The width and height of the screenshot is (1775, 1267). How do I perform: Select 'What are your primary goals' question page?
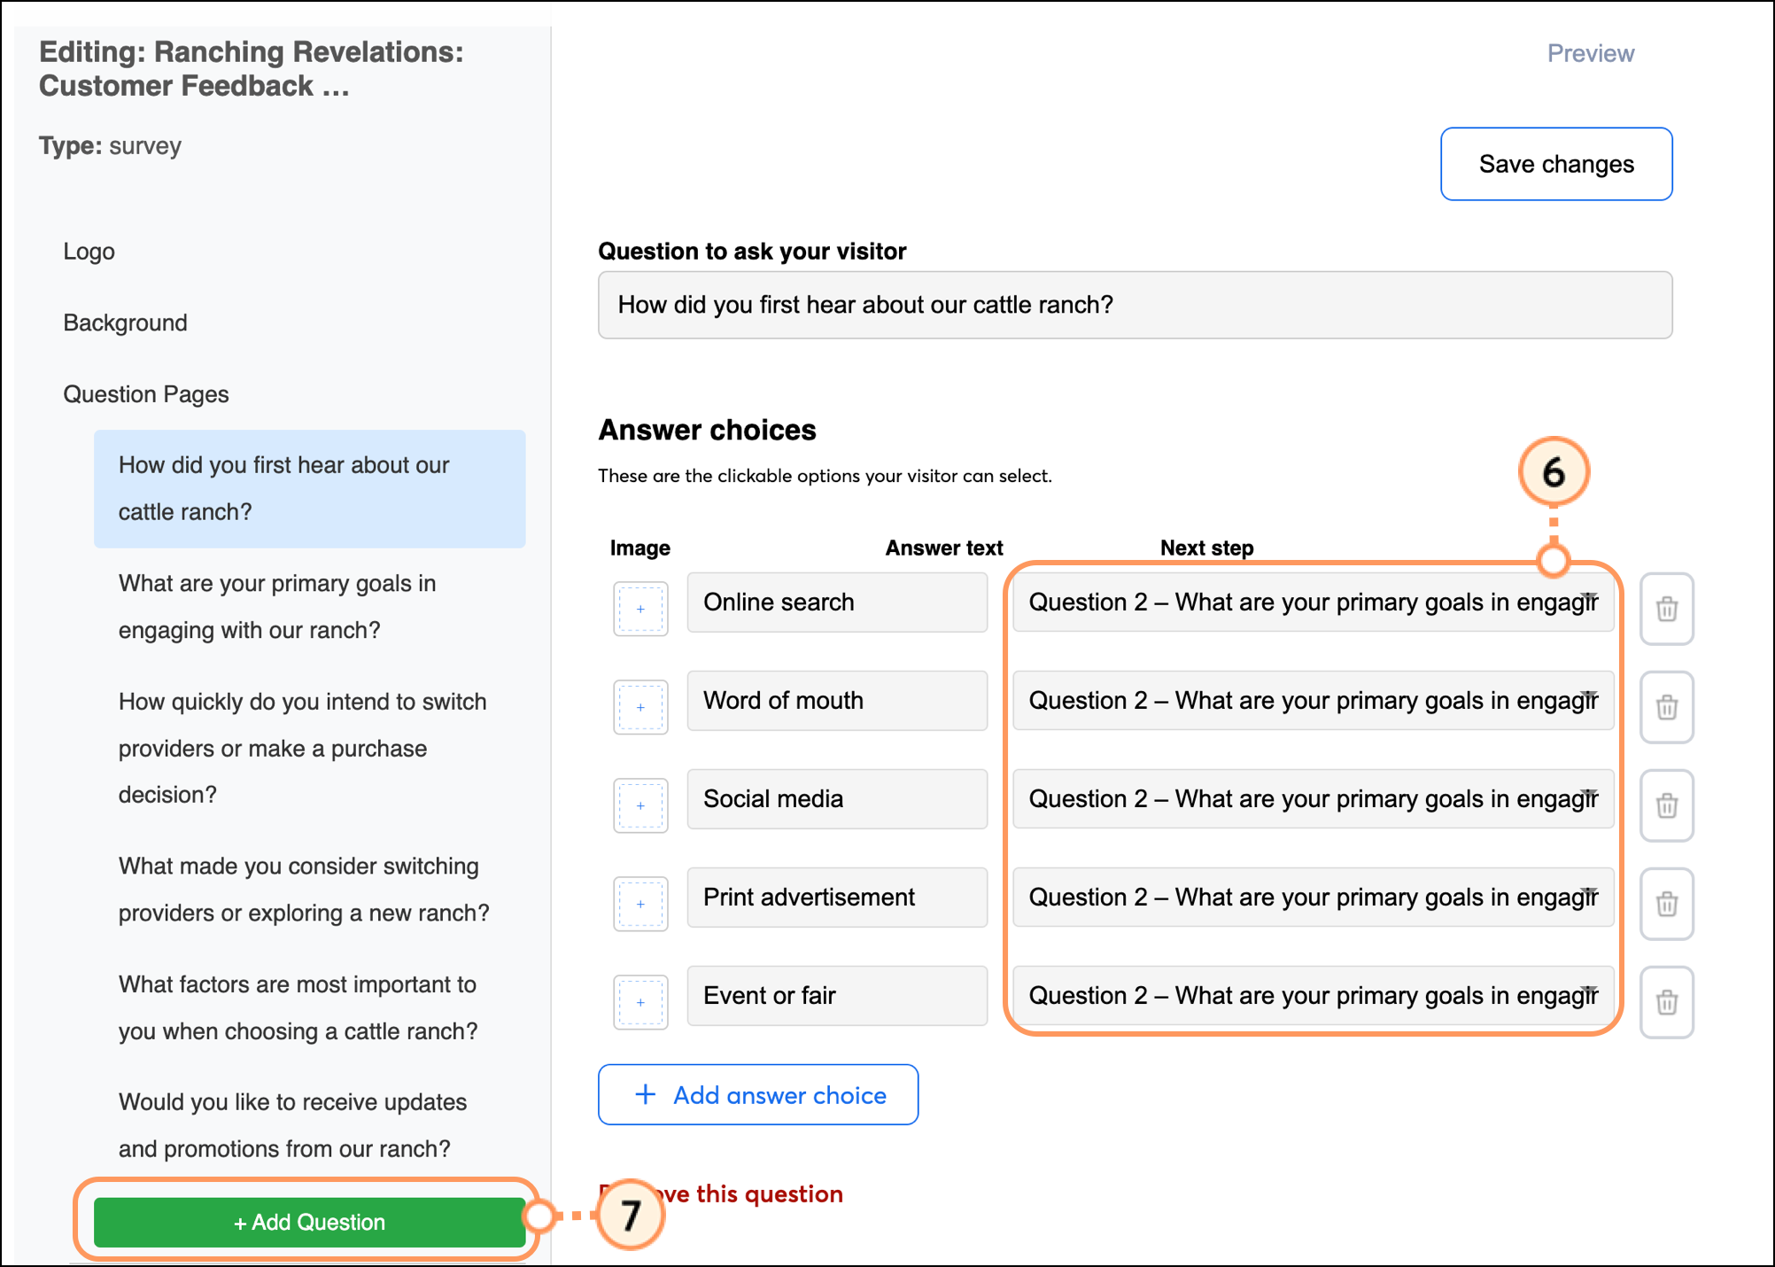pos(310,607)
